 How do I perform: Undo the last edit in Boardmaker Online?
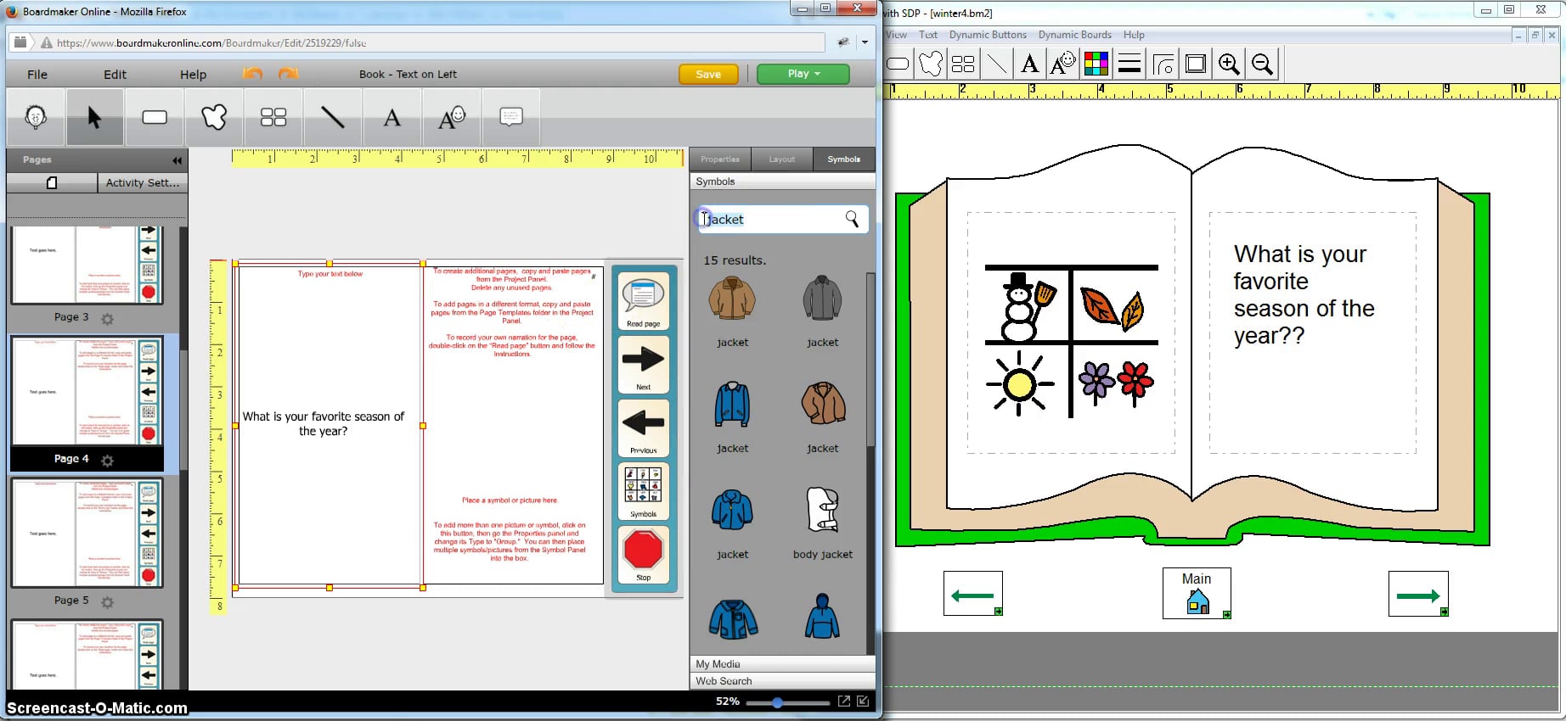[253, 74]
